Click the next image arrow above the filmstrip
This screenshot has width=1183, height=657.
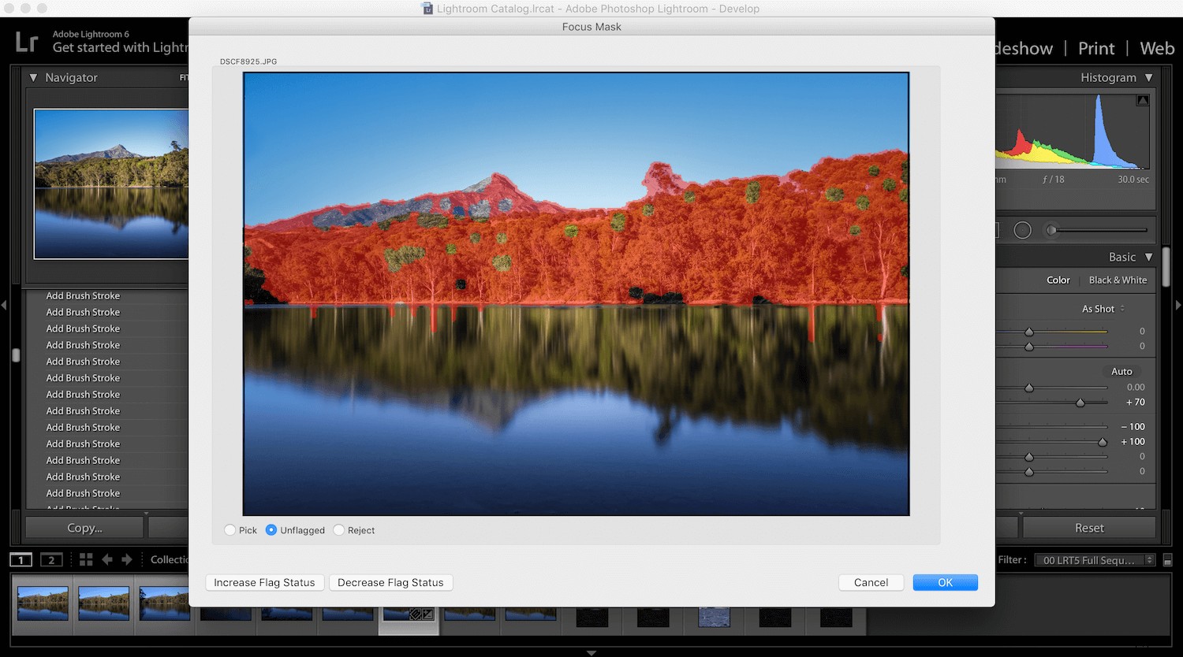126,559
